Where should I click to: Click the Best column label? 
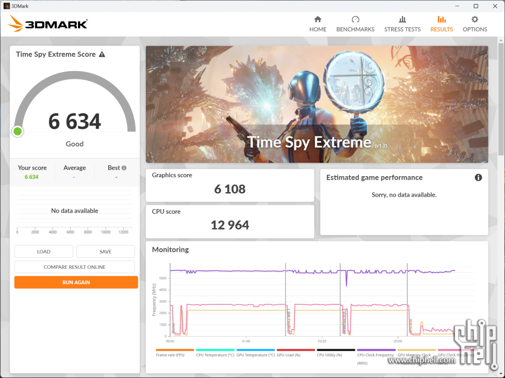114,168
